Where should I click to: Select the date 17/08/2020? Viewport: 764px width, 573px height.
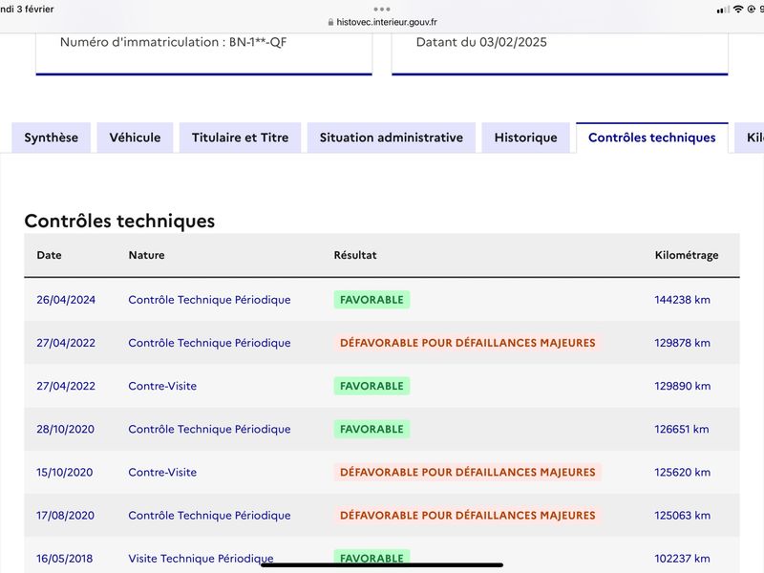click(x=65, y=516)
